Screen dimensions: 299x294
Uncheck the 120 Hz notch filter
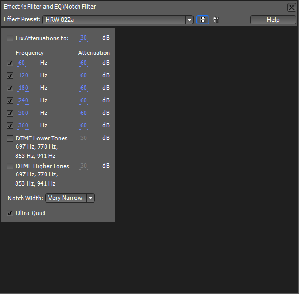click(10, 76)
